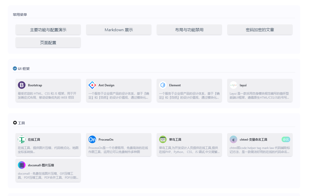Select 布局与功能禁用 menu item

[x=189, y=30]
